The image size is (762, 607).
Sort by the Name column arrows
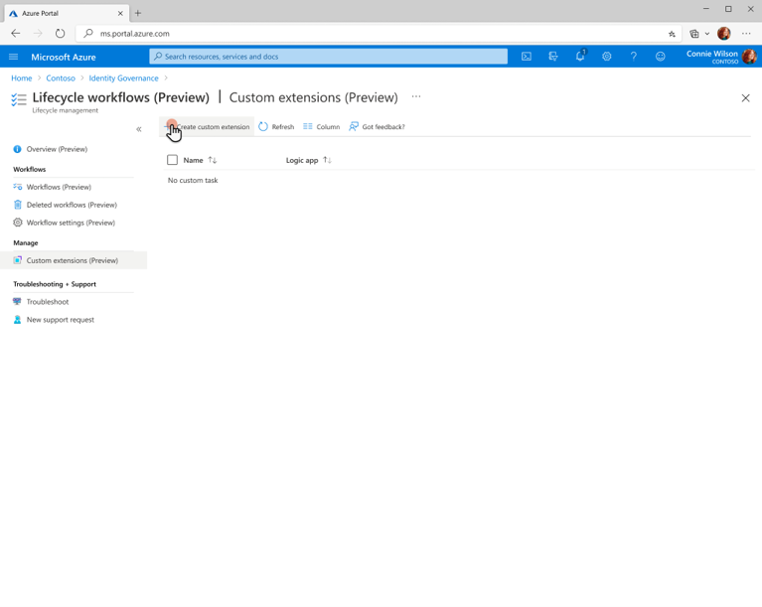coord(213,160)
